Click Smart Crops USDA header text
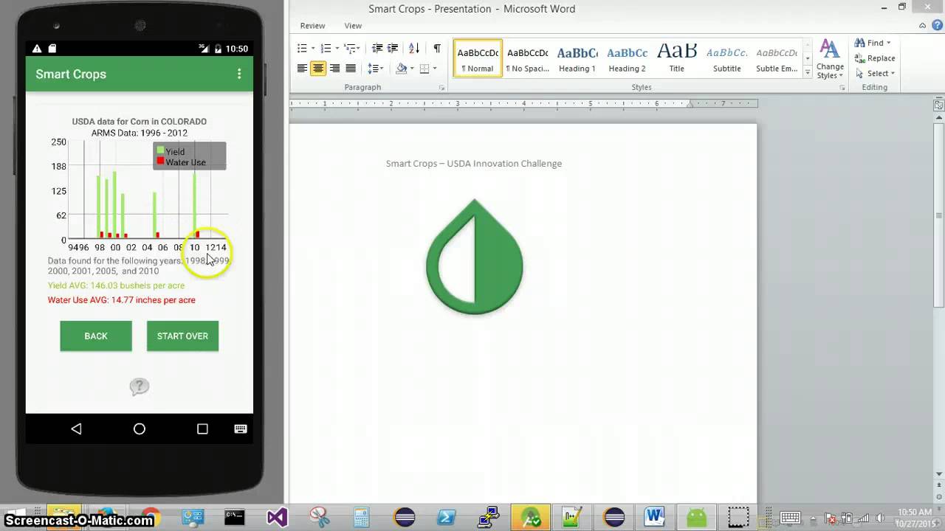The width and height of the screenshot is (945, 531). pos(474,164)
